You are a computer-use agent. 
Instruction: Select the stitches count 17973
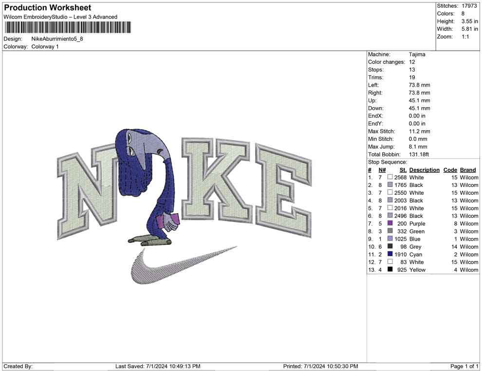point(469,6)
